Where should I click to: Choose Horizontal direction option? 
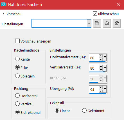tap(17, 95)
